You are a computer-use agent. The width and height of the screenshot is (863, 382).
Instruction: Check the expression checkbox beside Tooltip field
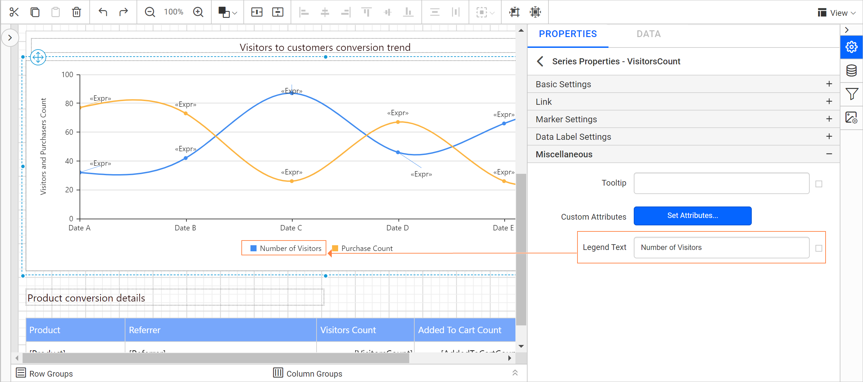click(x=819, y=184)
